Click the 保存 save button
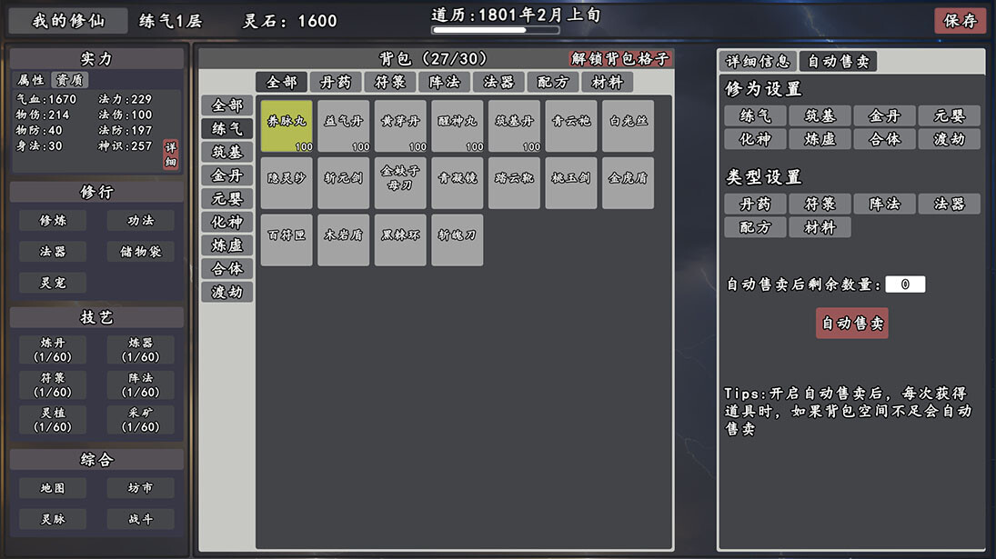This screenshot has width=996, height=559. [960, 21]
